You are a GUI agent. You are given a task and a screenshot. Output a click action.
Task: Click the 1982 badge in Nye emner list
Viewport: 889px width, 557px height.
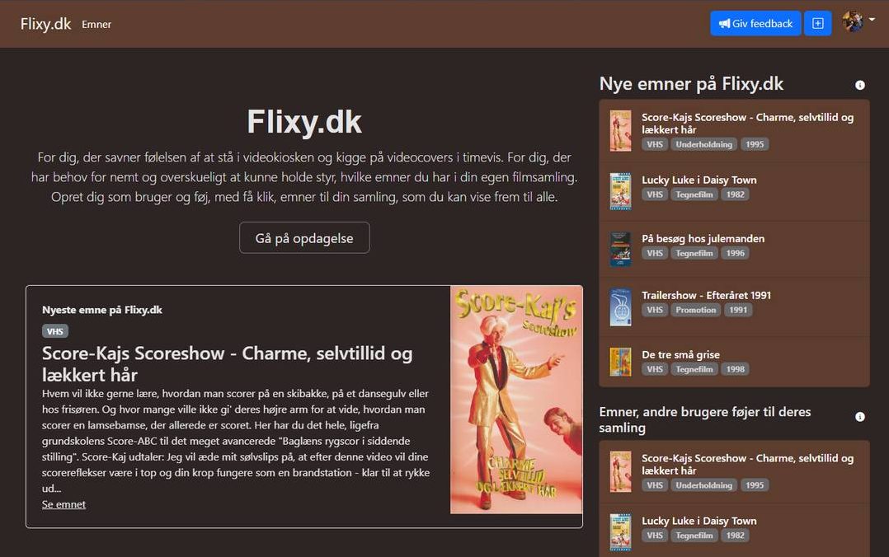pos(736,194)
